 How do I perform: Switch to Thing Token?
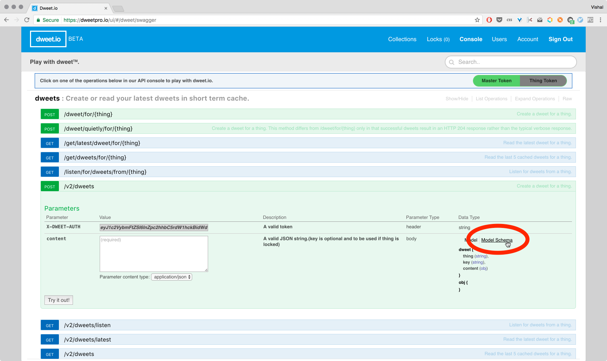tap(543, 81)
